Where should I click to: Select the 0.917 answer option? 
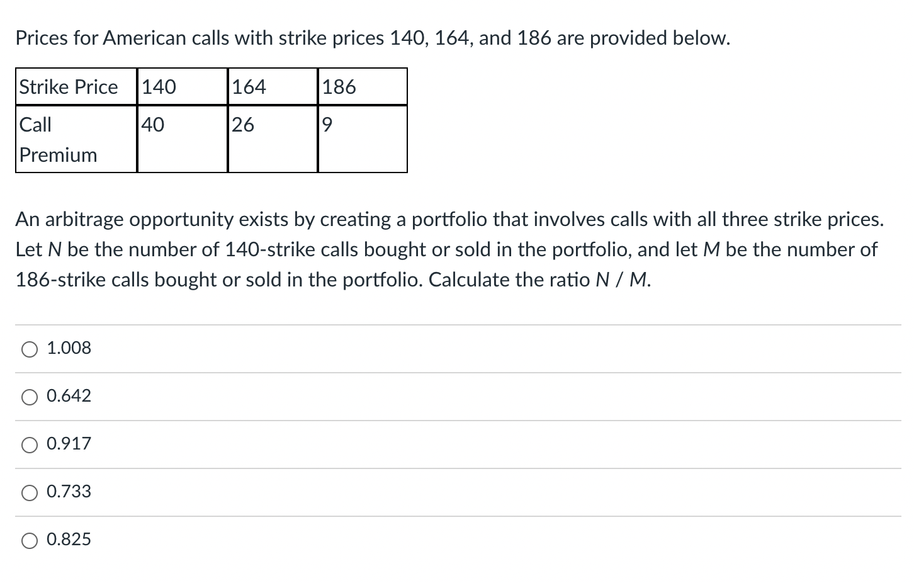29,444
